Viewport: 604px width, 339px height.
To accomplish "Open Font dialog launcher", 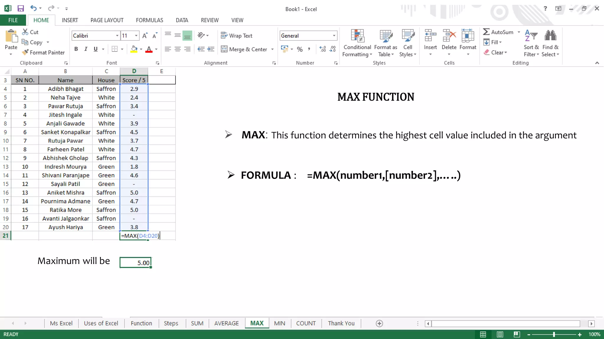I will [x=157, y=63].
